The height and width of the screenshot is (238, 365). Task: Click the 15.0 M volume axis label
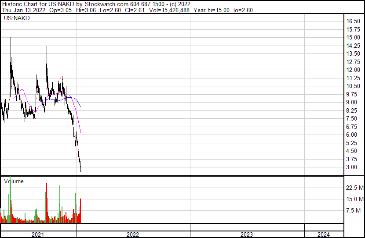pyautogui.click(x=354, y=199)
